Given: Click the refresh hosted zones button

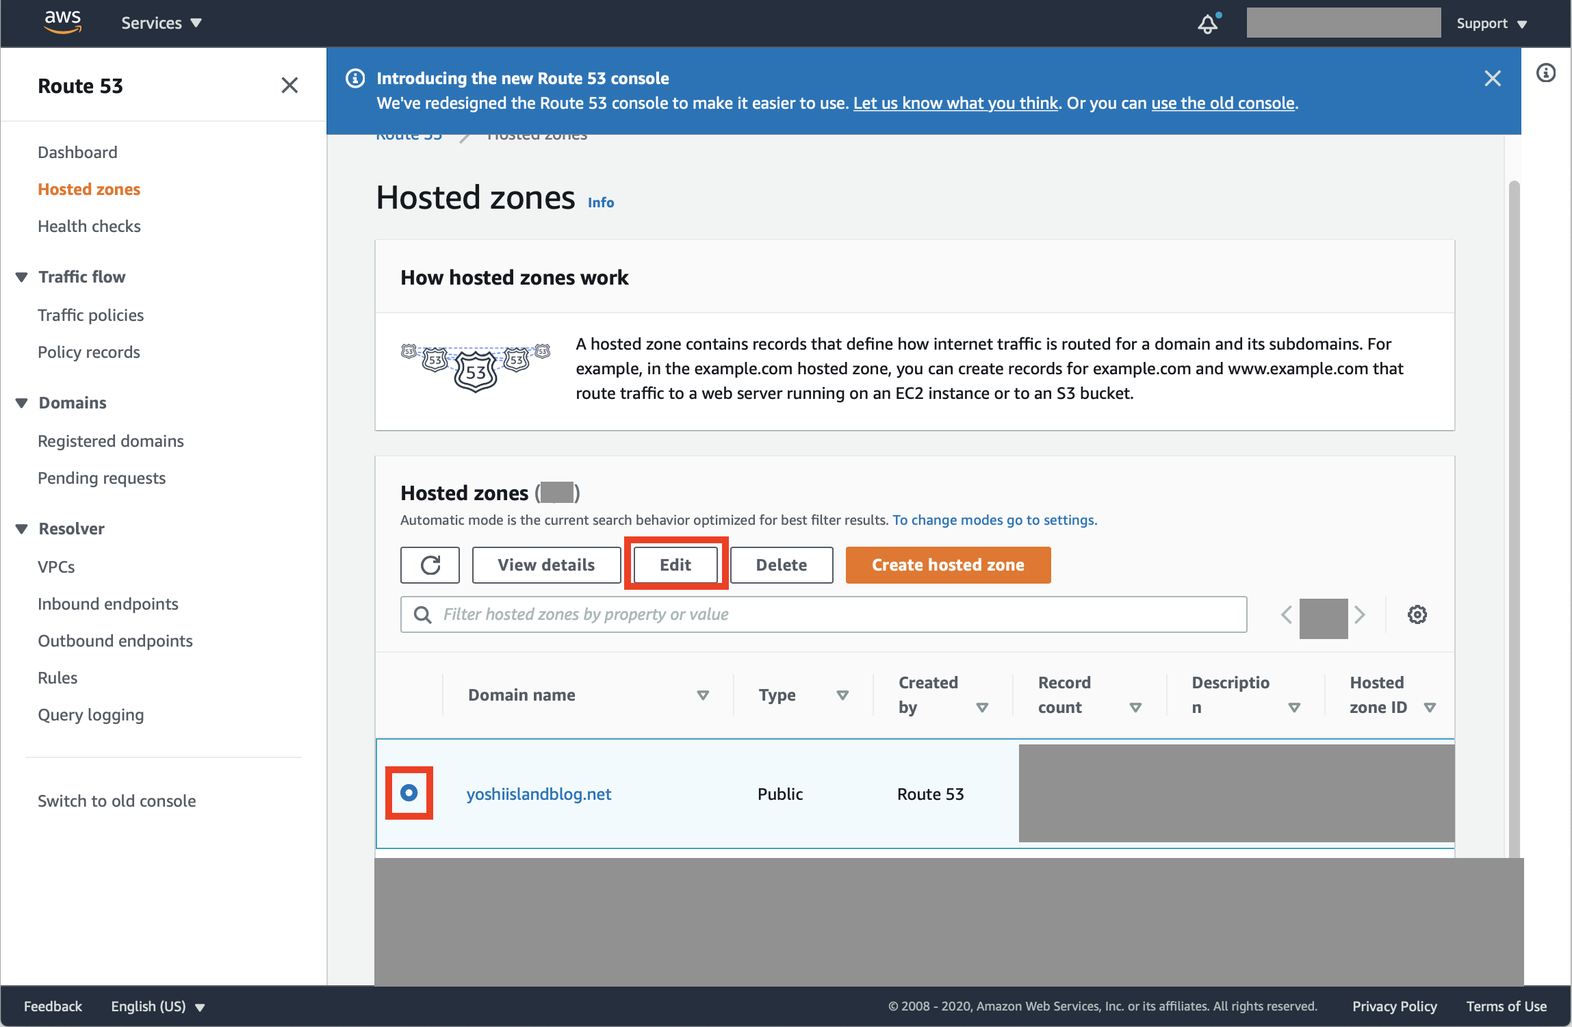Looking at the screenshot, I should tap(430, 565).
